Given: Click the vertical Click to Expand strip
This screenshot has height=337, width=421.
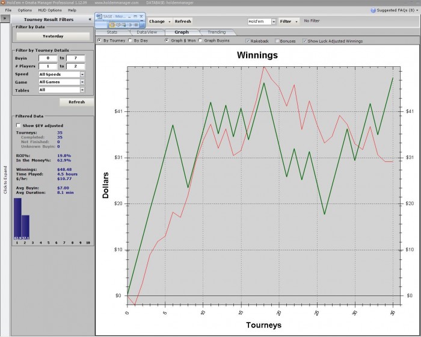Looking at the screenshot, I should click(5, 179).
